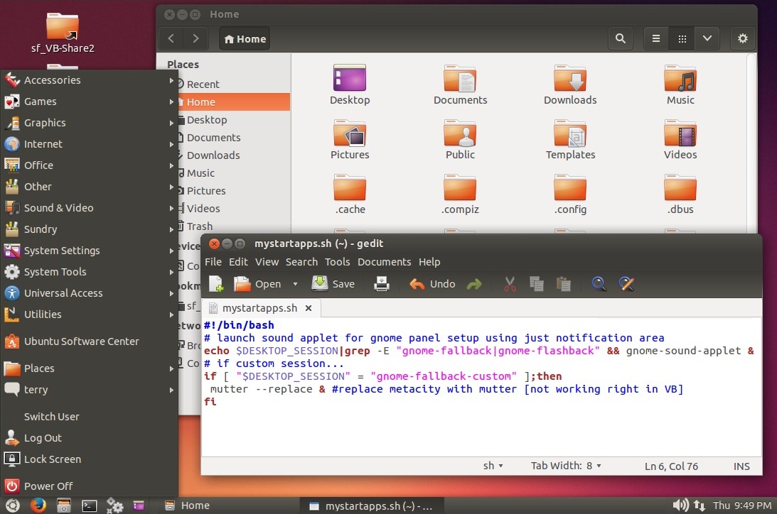The height and width of the screenshot is (514, 777).
Task: Click the search icon in Files window
Action: 621,38
